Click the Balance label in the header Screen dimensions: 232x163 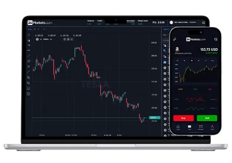91,21
